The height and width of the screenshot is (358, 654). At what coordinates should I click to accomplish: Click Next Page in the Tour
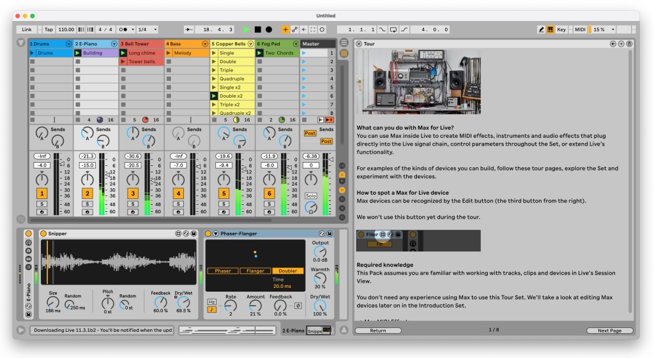coord(609,331)
